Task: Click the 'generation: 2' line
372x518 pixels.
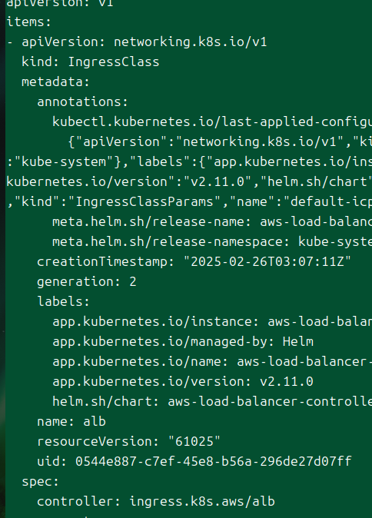Action: [x=87, y=282]
